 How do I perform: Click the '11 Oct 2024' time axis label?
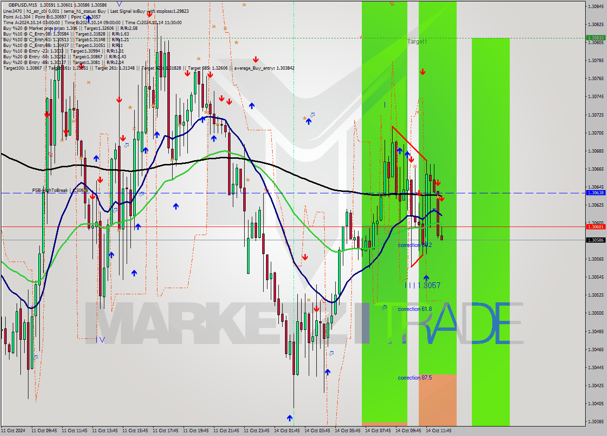pos(14,431)
